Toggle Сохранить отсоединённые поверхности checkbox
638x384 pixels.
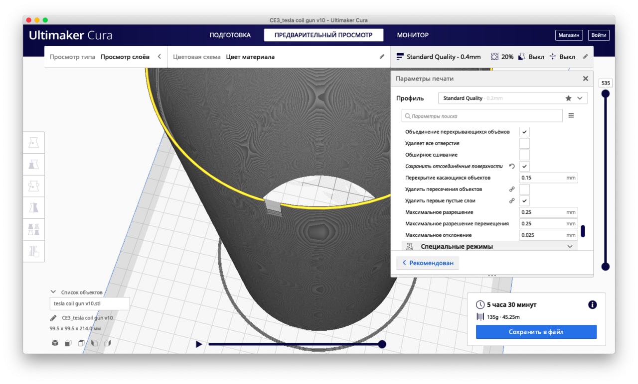[524, 166]
